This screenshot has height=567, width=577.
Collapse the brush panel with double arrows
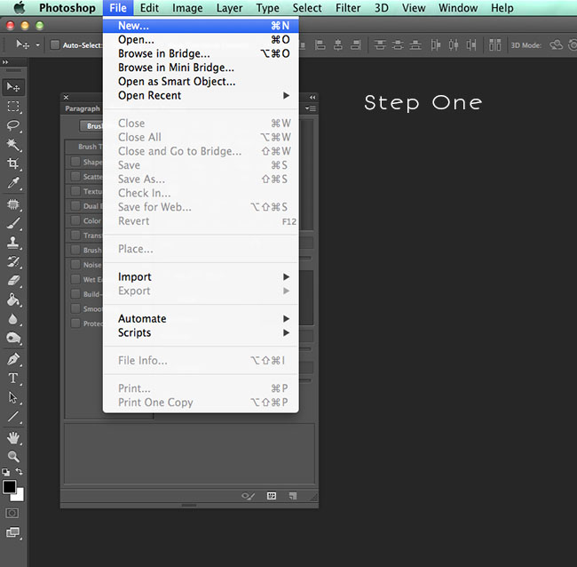coord(312,97)
